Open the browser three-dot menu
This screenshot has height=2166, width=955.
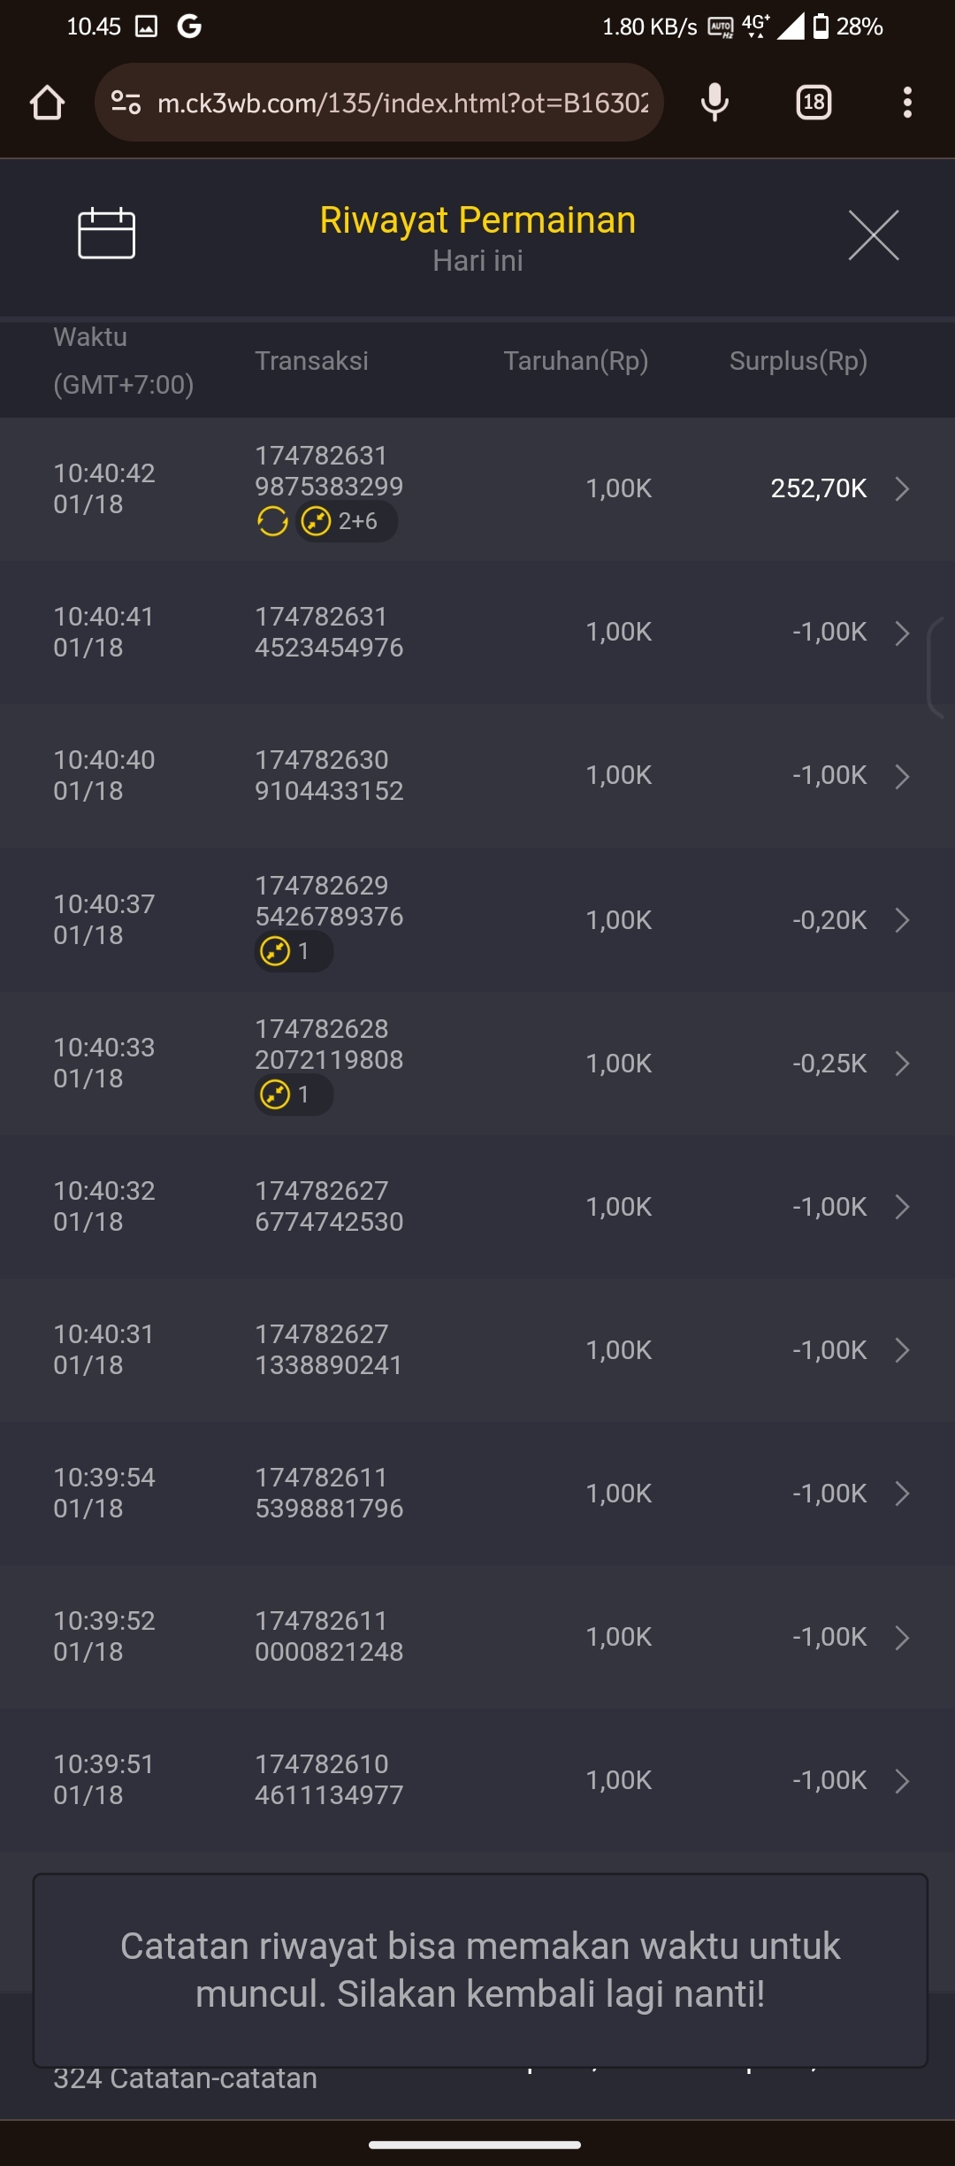907,103
